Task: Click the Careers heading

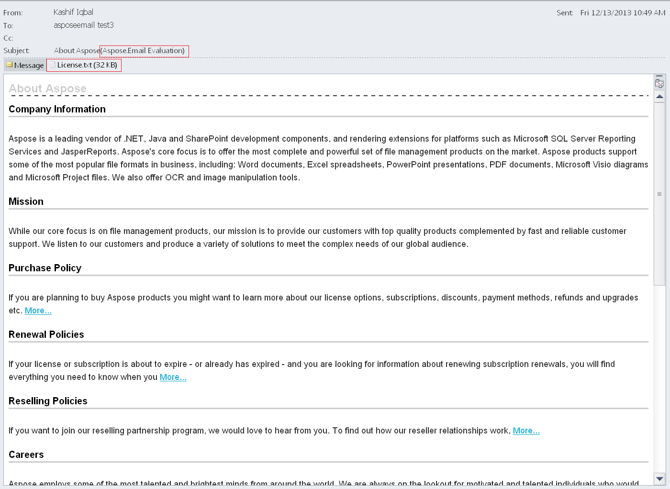Action: pyautogui.click(x=26, y=455)
